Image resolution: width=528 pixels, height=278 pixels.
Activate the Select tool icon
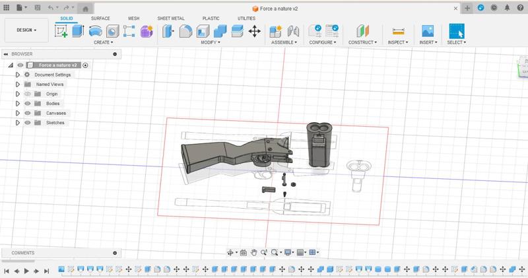(x=457, y=31)
